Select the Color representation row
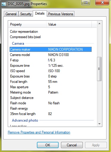The image size is (111, 152). [51, 32]
